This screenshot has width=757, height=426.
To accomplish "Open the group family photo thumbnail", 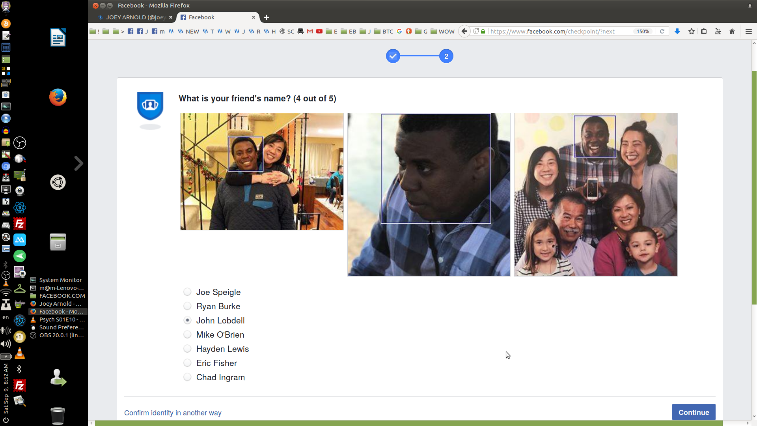I will (596, 194).
